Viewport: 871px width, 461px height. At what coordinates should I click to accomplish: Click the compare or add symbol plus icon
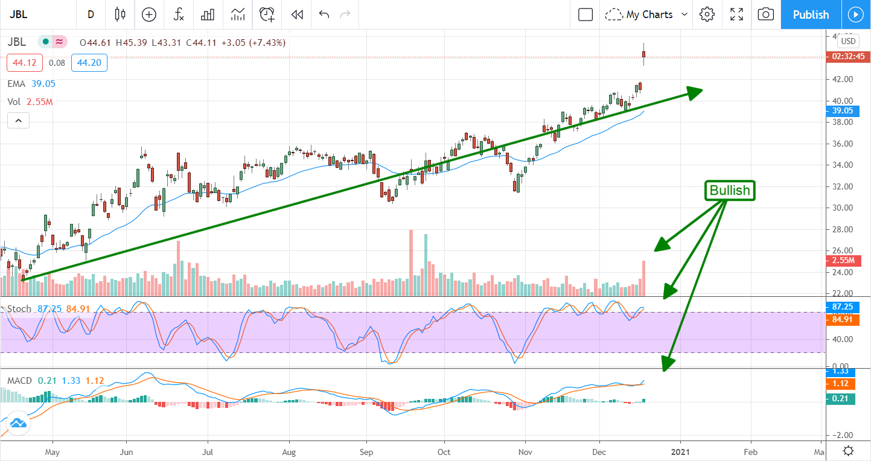pos(148,14)
